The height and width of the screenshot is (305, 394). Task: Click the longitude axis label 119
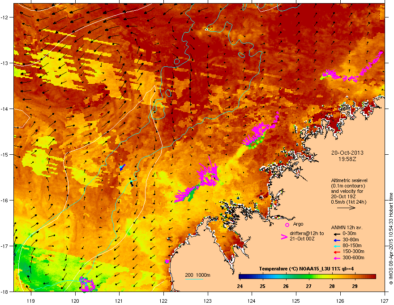point(31,301)
